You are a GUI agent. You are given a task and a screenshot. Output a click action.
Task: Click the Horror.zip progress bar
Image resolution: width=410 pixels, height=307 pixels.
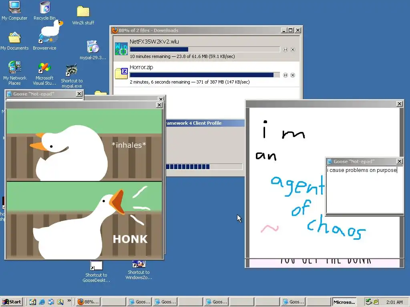(205, 75)
